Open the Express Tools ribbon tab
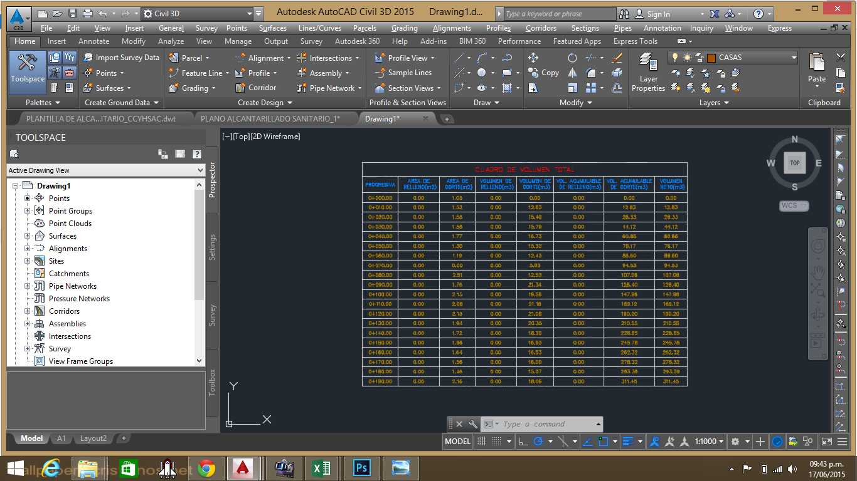This screenshot has width=857, height=481. 636,41
